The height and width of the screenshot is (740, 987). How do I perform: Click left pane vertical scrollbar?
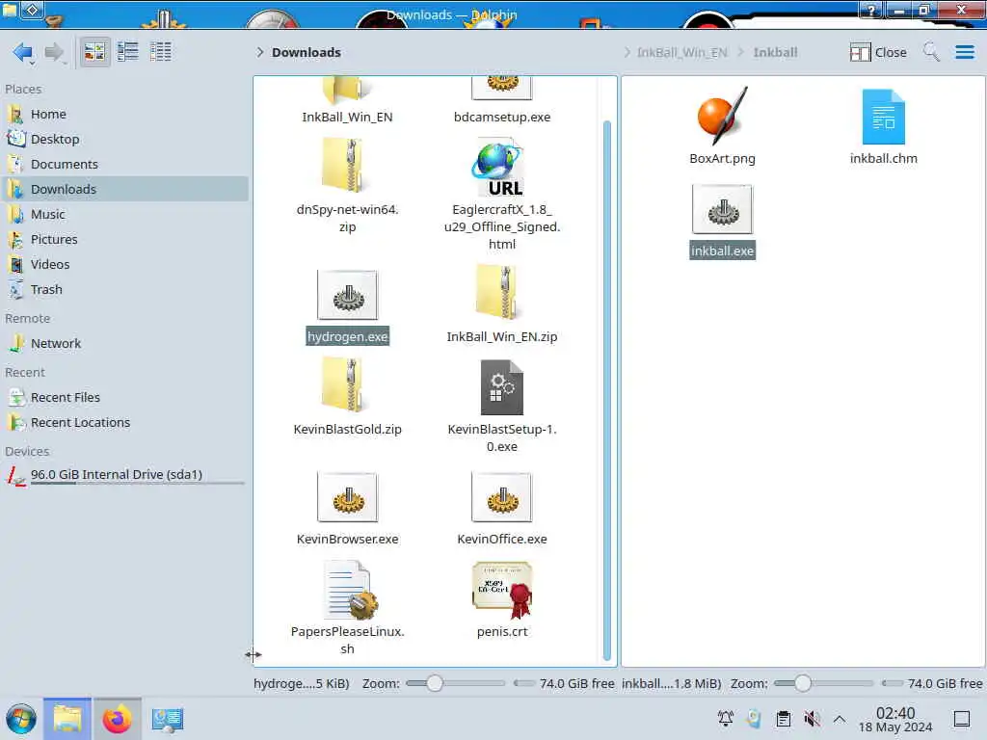(x=607, y=390)
